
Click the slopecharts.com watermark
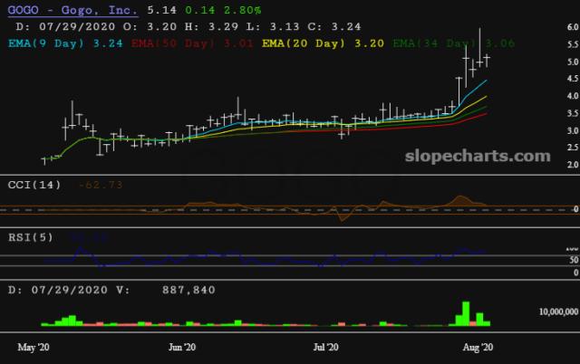tap(478, 157)
